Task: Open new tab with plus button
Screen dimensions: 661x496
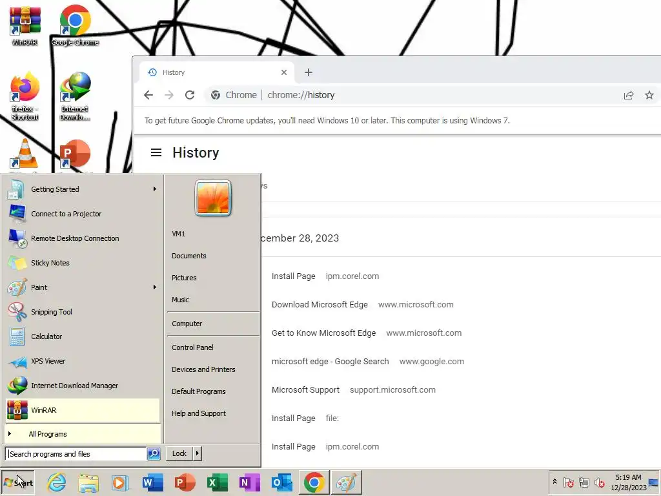Action: [309, 72]
